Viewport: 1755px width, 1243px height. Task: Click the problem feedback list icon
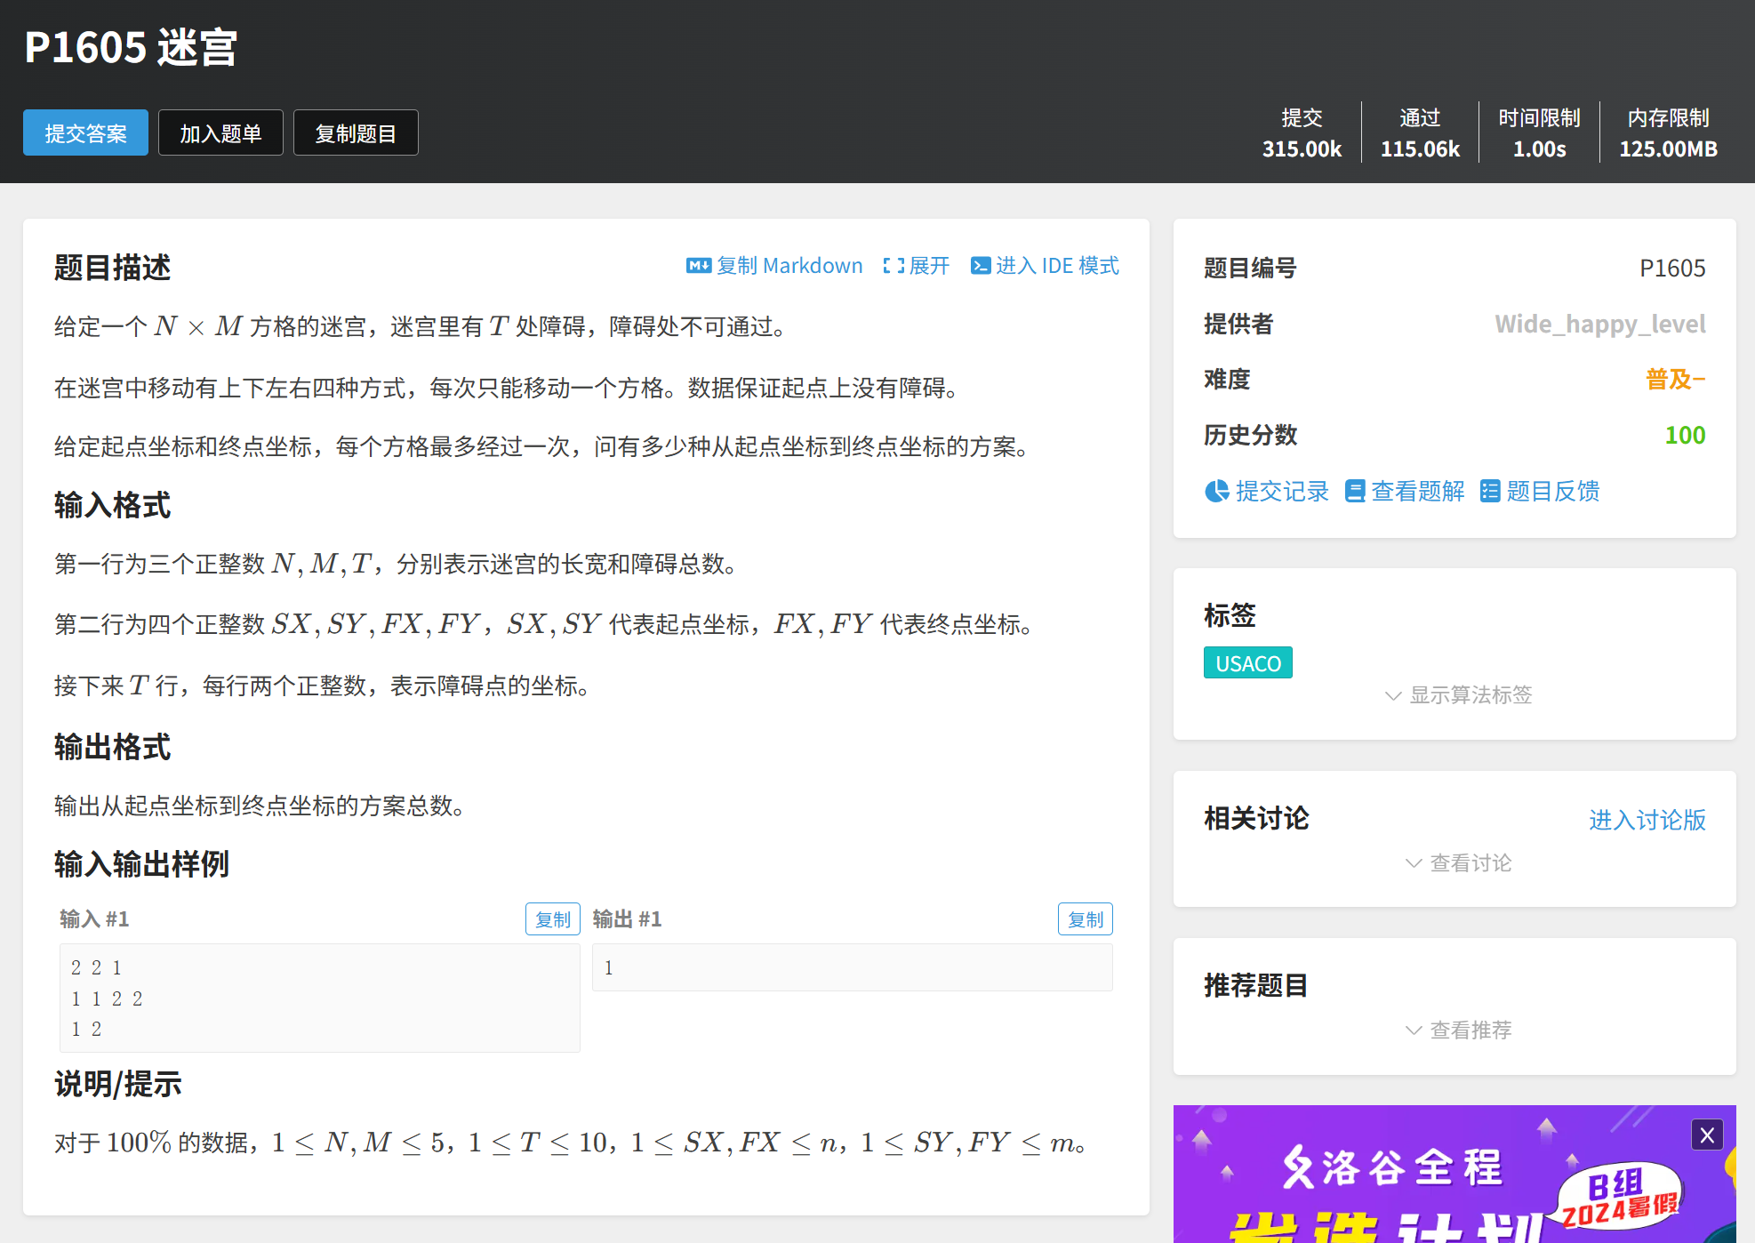(x=1489, y=491)
